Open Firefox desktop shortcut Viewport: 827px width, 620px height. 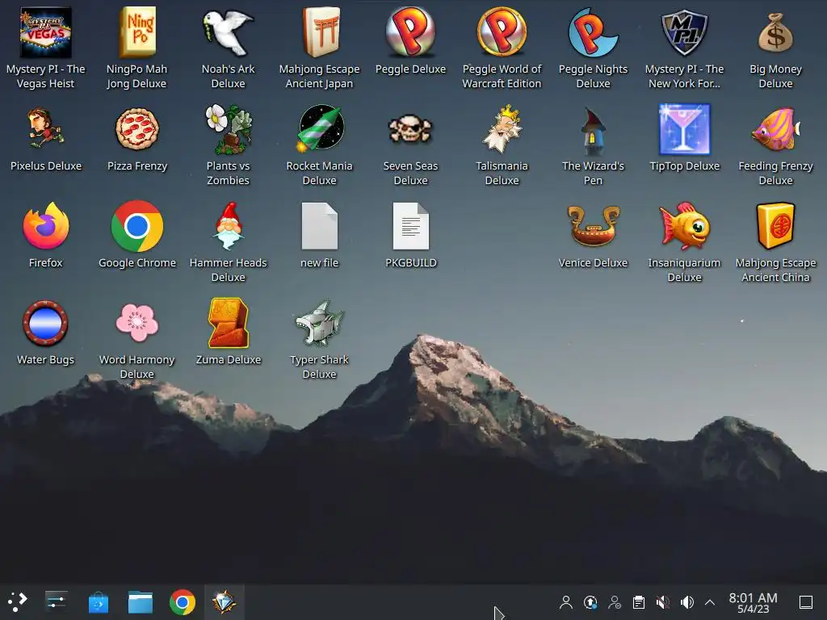(45, 226)
